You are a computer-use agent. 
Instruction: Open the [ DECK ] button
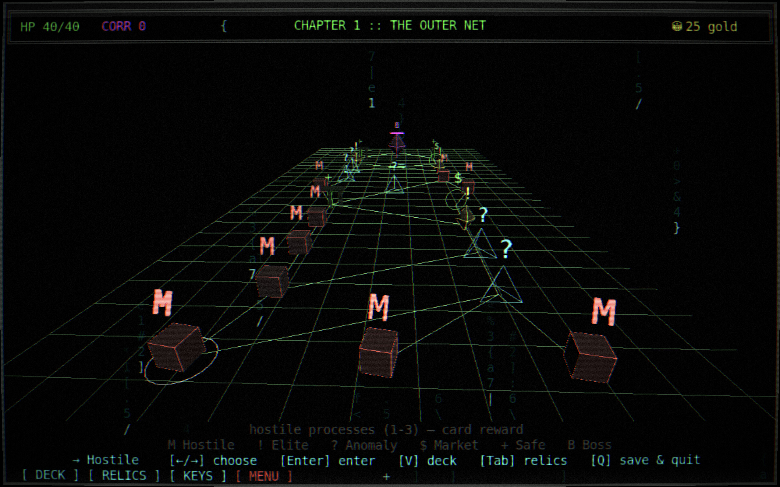coord(50,475)
